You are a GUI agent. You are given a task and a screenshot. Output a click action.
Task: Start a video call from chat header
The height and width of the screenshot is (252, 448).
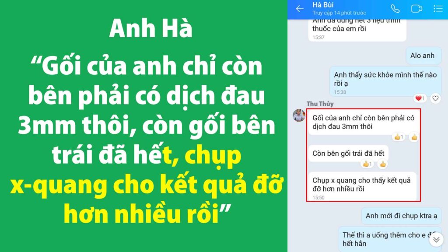(x=416, y=9)
